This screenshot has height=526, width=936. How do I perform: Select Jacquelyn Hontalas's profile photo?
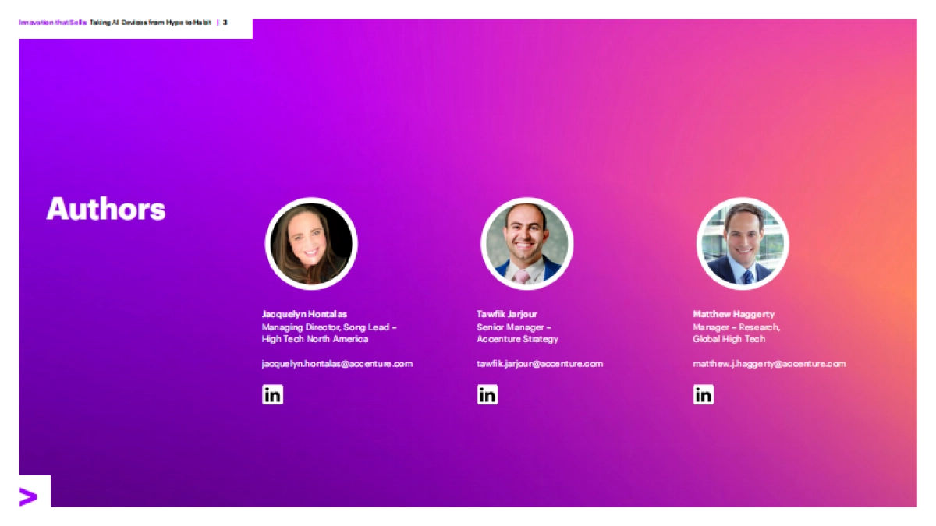(311, 244)
